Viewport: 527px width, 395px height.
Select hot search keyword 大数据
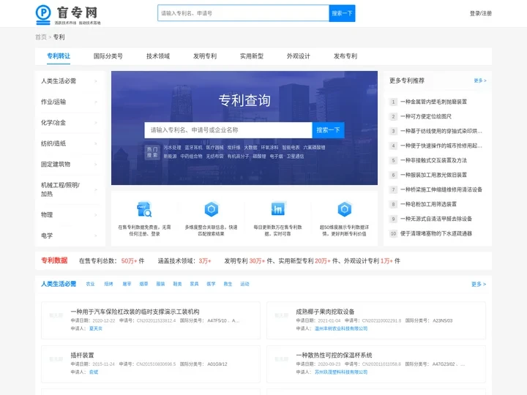coord(250,148)
